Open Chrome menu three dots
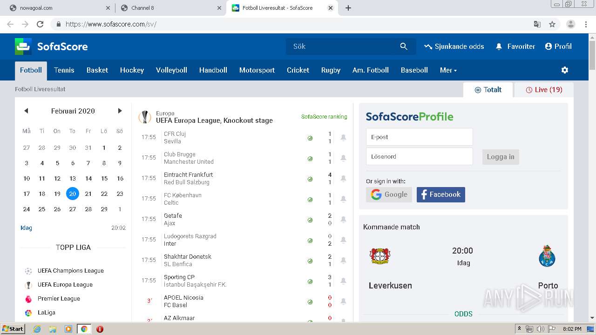 (586, 24)
